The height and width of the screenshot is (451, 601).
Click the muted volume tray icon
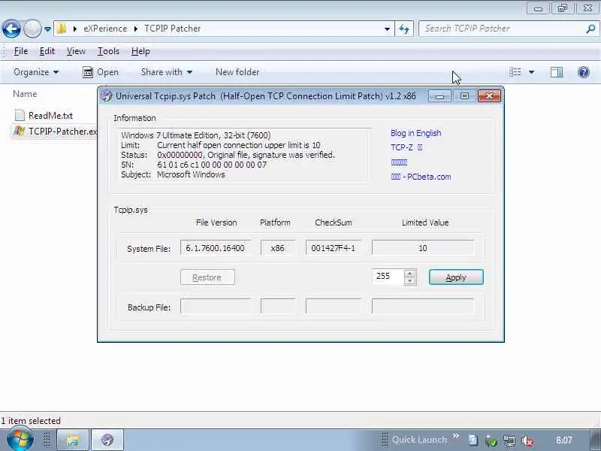click(x=528, y=440)
